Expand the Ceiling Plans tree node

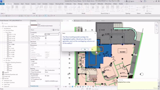[4, 58]
